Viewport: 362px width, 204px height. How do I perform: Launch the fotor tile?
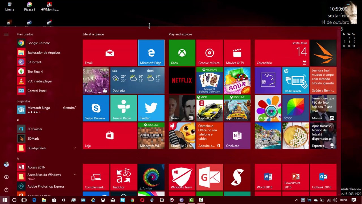pyautogui.click(x=296, y=108)
